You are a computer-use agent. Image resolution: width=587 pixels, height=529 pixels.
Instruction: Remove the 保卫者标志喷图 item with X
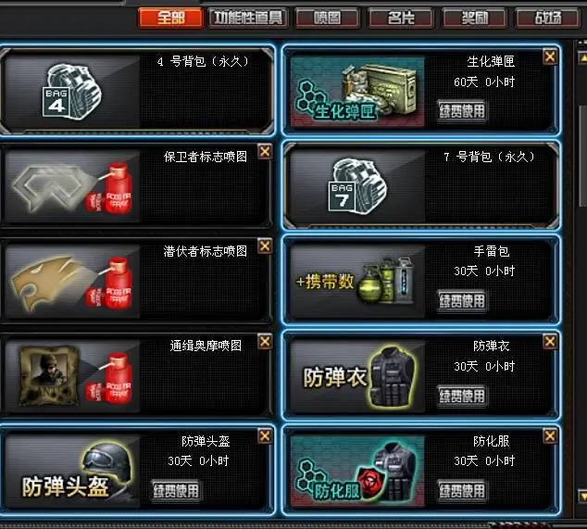(x=265, y=152)
